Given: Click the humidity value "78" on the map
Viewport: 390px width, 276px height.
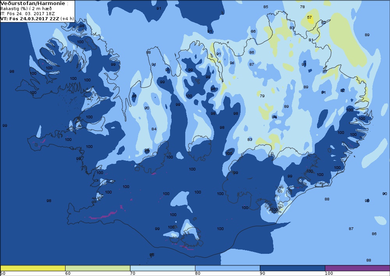Looking at the screenshot, I should [x=303, y=7].
